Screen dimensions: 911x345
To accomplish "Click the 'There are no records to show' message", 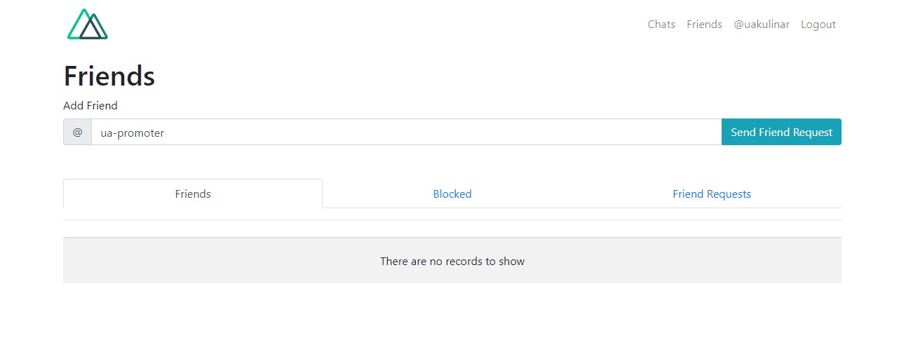I will click(x=452, y=262).
